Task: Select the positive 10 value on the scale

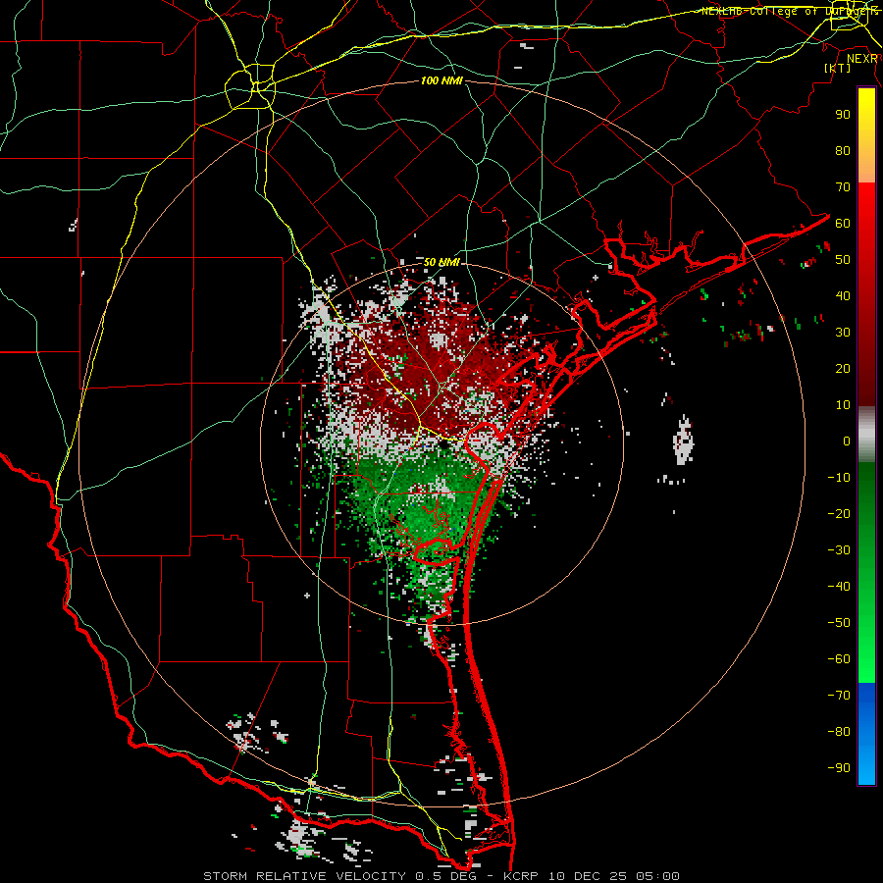Action: click(x=843, y=405)
